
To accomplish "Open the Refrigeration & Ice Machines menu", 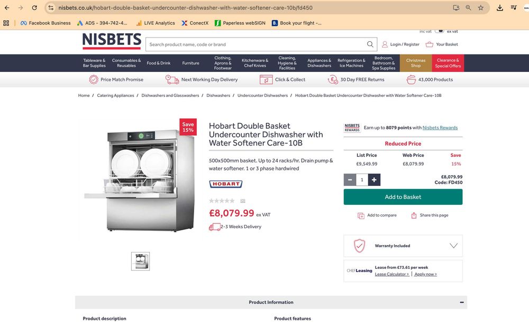I will tap(351, 63).
